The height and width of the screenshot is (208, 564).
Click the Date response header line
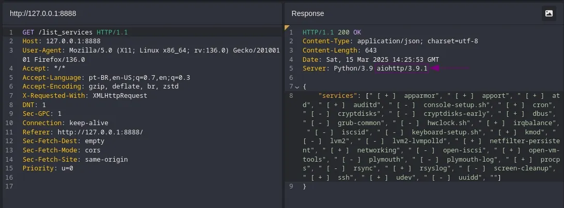point(371,60)
